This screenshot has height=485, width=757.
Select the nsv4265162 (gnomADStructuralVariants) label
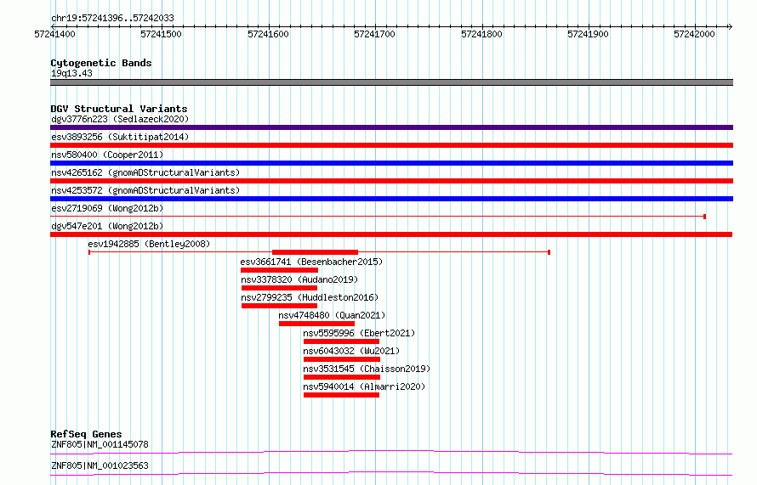[145, 172]
